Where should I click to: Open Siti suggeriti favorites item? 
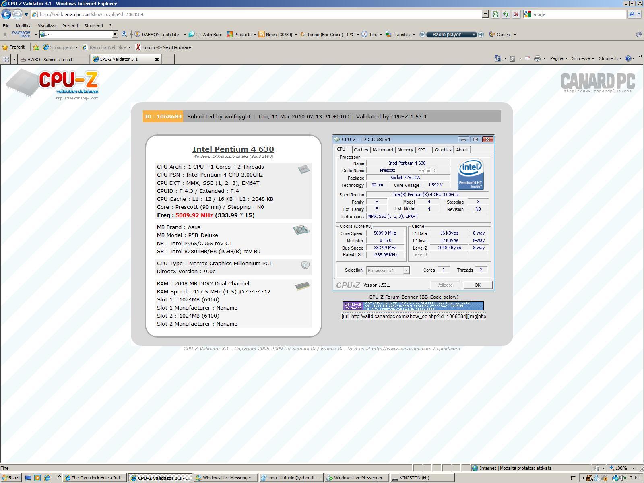[60, 47]
